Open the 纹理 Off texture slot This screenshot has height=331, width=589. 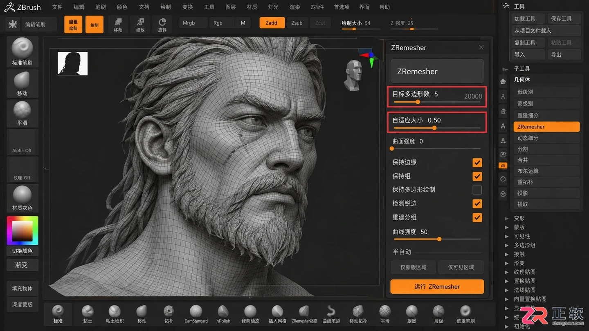(x=22, y=170)
